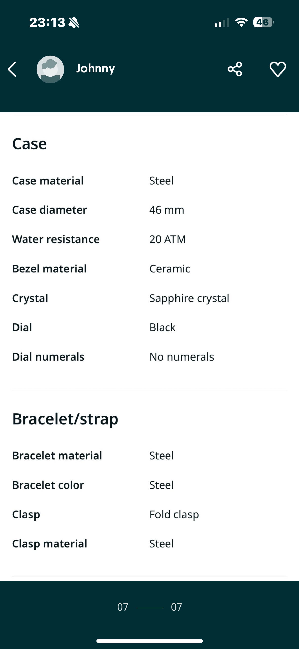Tap the cellular signal bars
Viewport: 299px width, 649px height.
[x=222, y=22]
